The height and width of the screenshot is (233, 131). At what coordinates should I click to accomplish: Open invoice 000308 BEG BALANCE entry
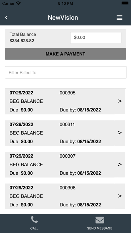pyautogui.click(x=26, y=196)
